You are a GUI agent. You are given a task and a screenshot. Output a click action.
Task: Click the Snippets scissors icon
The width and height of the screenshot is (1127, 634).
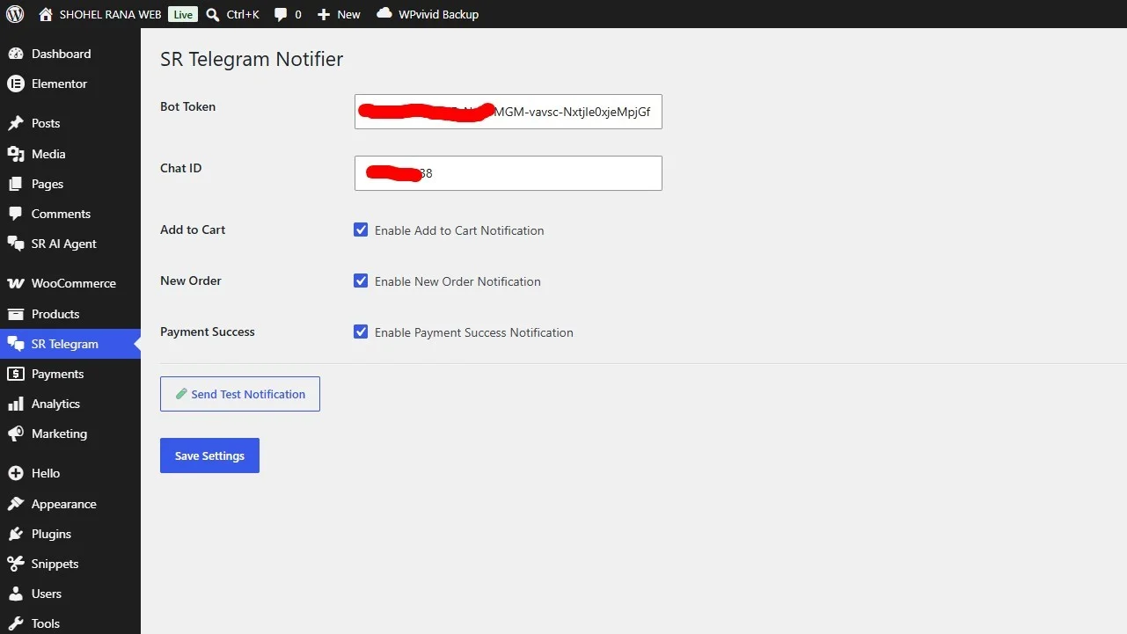pyautogui.click(x=15, y=564)
